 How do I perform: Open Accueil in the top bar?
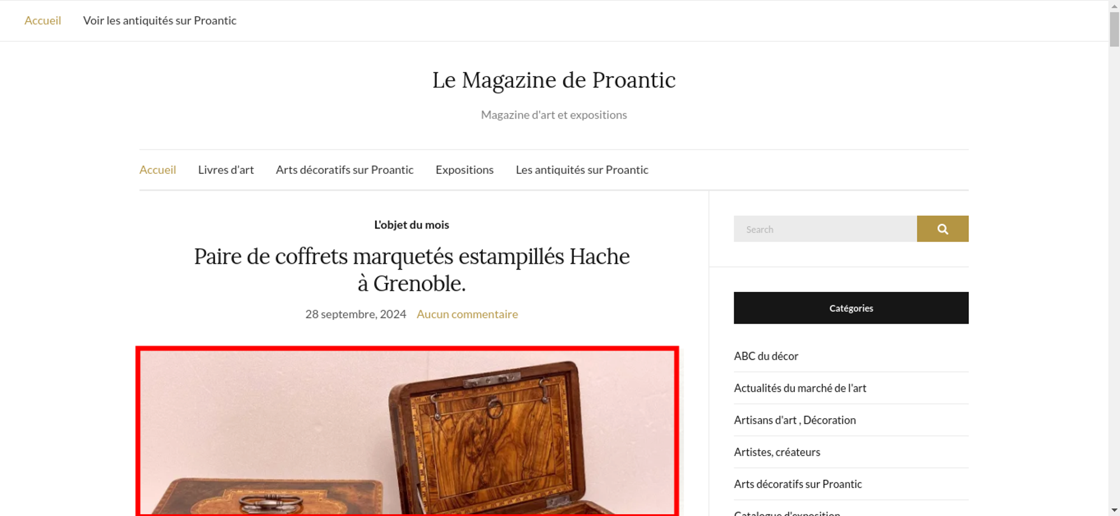tap(43, 21)
